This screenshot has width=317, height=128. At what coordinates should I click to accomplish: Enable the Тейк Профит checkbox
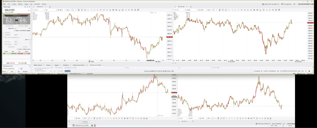coord(3,44)
